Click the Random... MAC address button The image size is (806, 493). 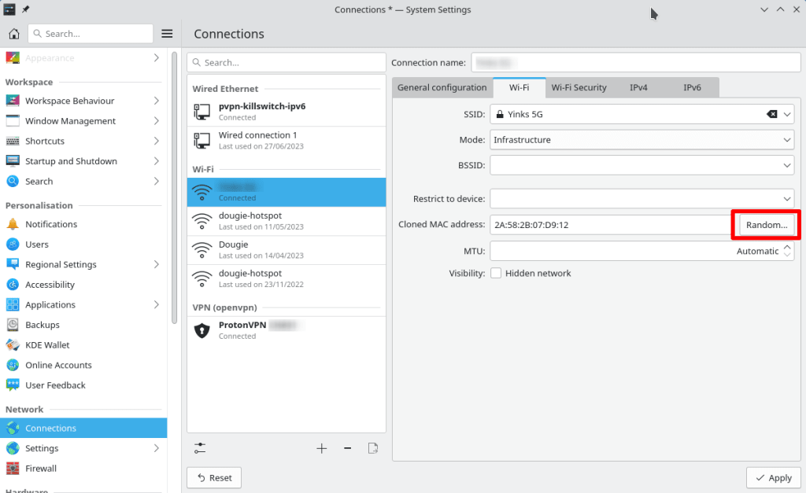coord(767,225)
